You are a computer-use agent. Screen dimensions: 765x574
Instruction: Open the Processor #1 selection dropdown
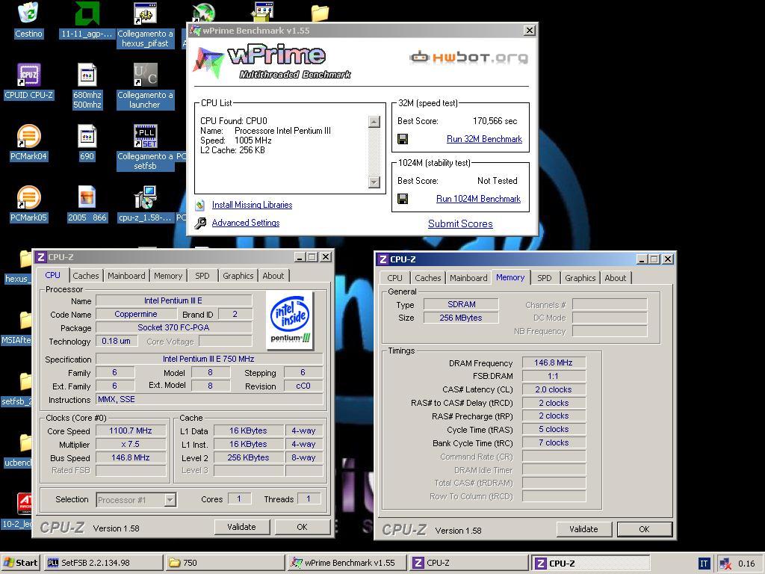[170, 500]
